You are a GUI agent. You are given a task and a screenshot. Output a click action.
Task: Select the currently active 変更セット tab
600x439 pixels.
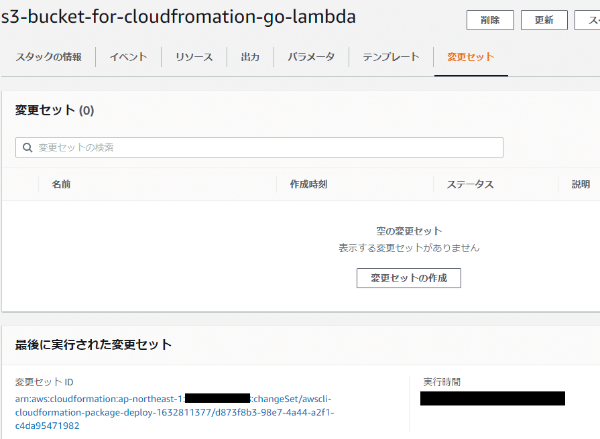pos(471,57)
